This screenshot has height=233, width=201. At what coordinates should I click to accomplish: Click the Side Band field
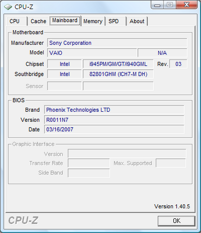pyautogui.click(x=89, y=173)
